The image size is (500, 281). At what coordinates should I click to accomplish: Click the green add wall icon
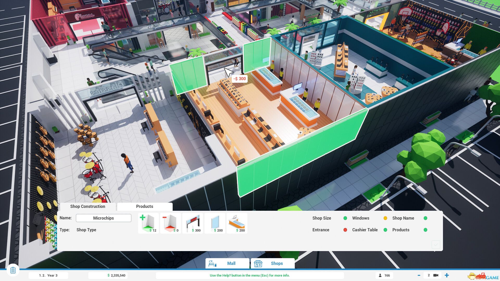pos(148,223)
